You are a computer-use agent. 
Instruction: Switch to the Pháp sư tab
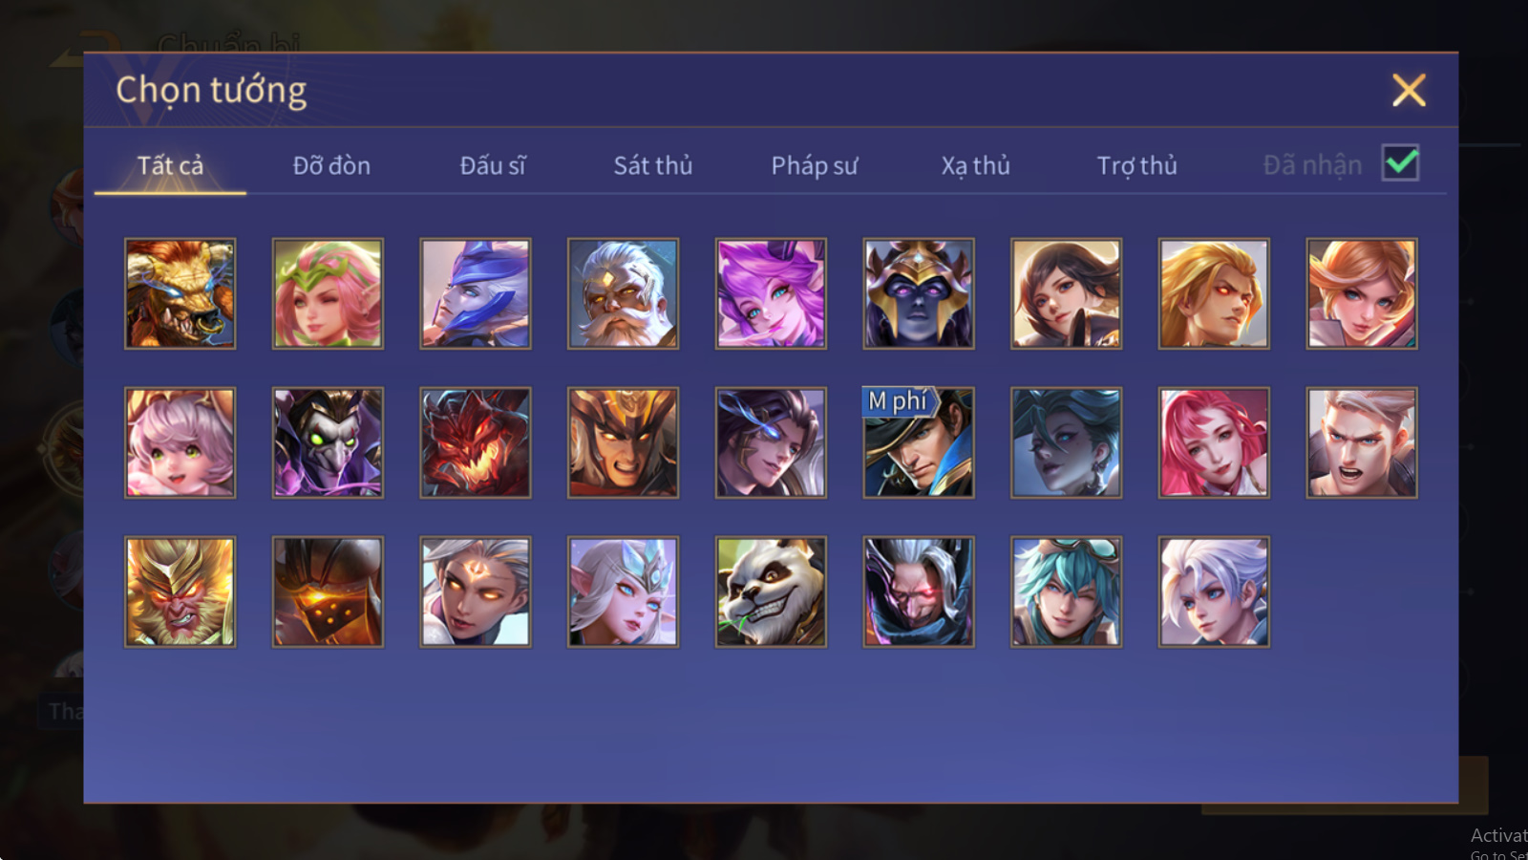point(815,165)
